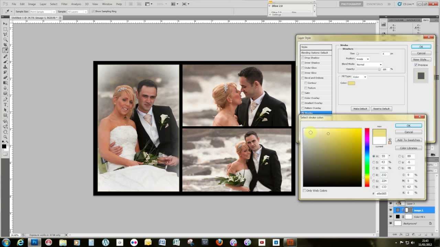Enable the Color Overlay checkbox
Image resolution: width=440 pixels, height=247 pixels.
point(303,98)
